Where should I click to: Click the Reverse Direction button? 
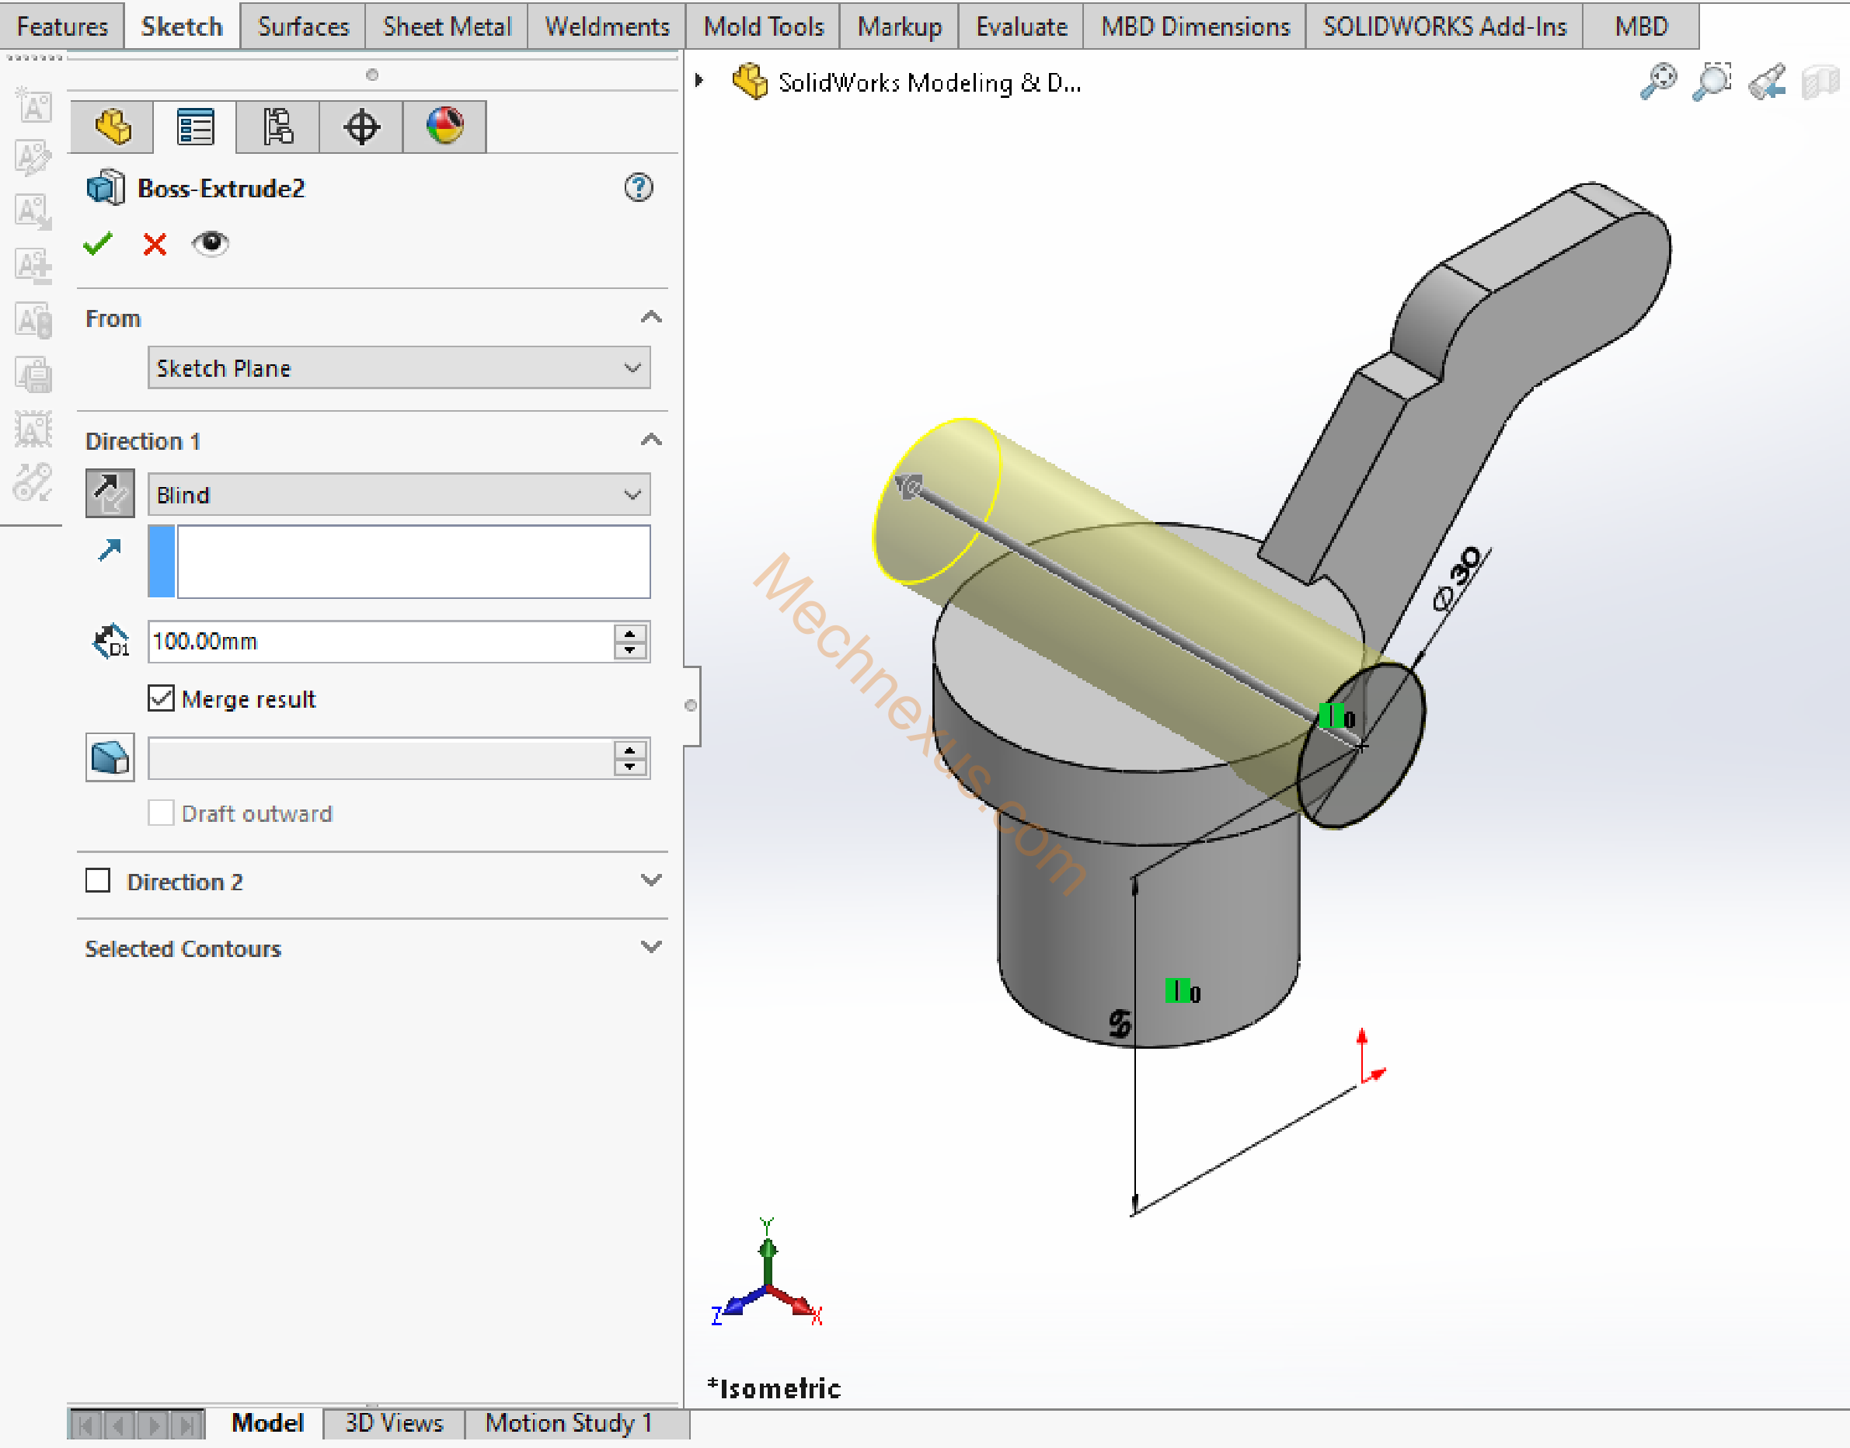click(110, 493)
